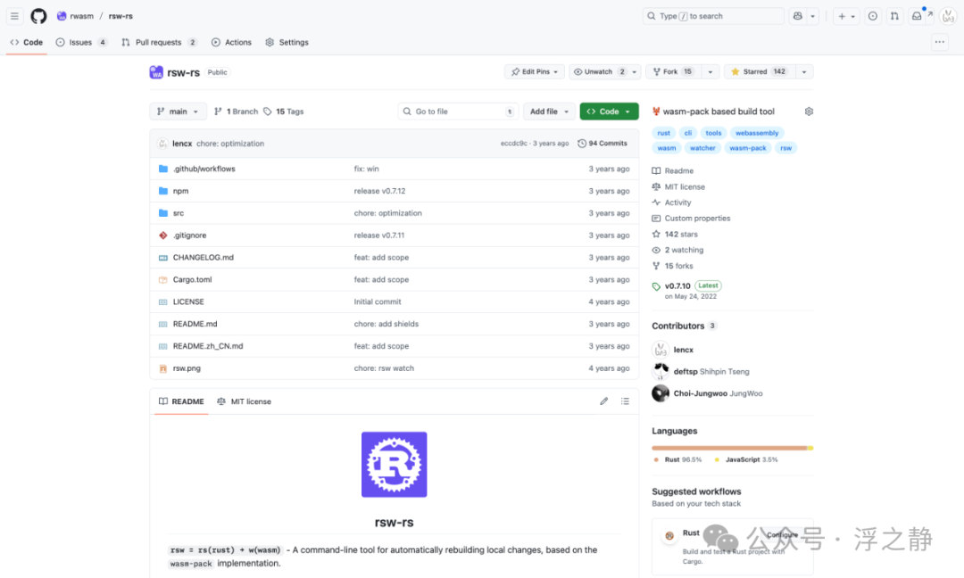964x578 pixels.
Task: Open the Settings tab
Action: coord(287,43)
